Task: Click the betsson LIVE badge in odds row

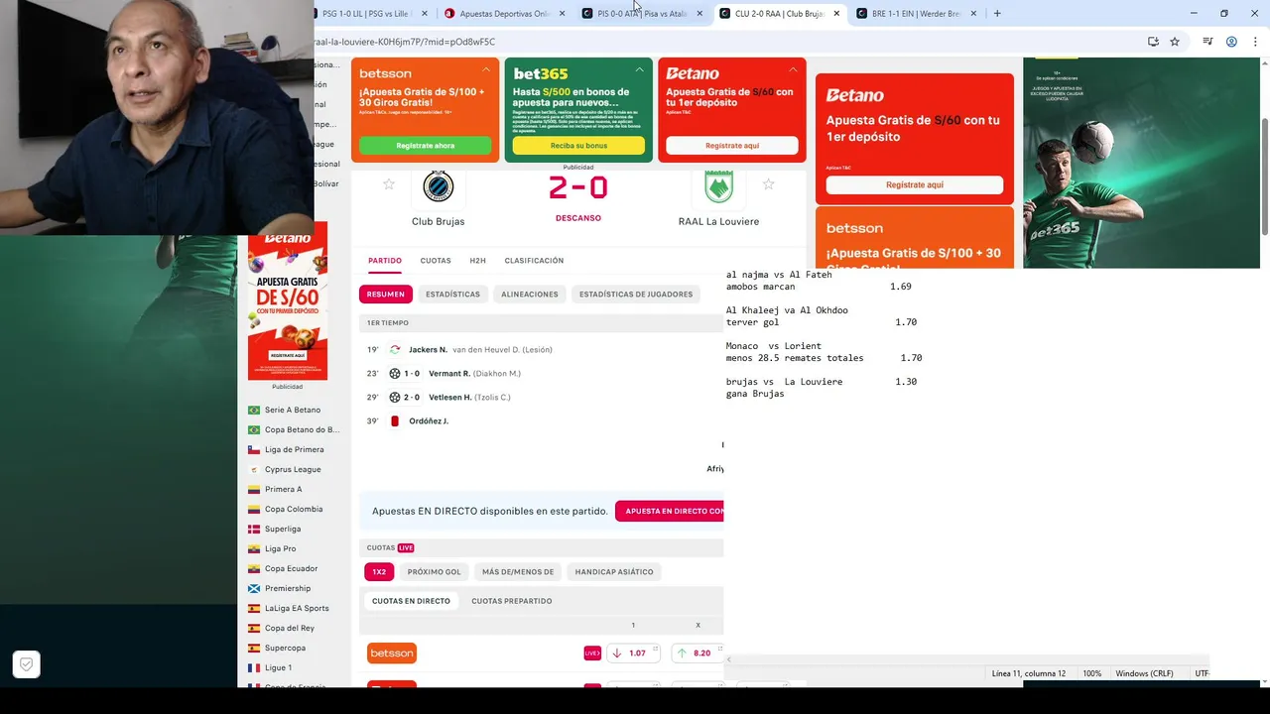Action: [592, 654]
